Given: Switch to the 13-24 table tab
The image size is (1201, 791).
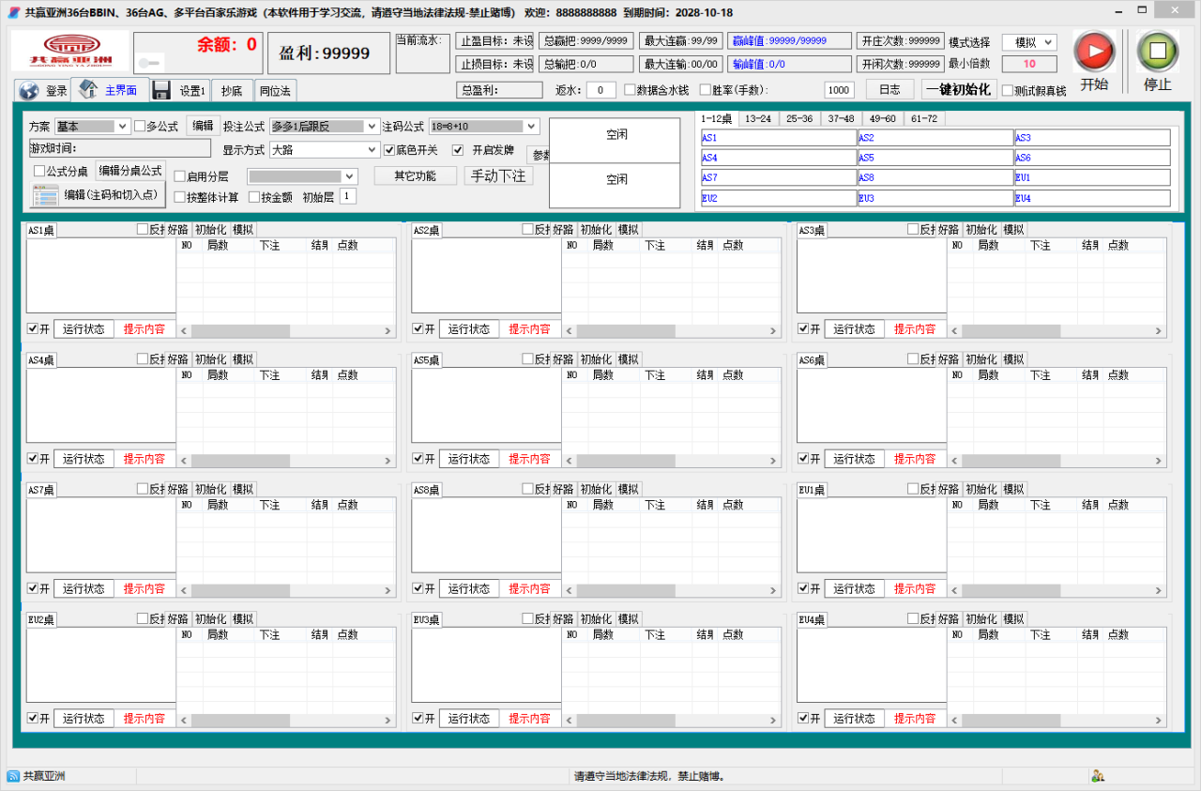Looking at the screenshot, I should click(757, 119).
